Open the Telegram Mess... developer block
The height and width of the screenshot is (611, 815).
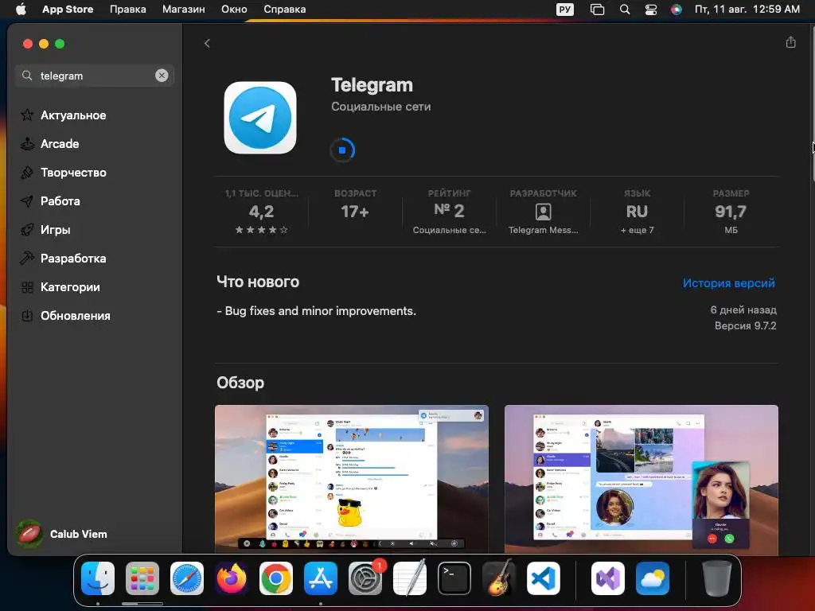coord(543,212)
